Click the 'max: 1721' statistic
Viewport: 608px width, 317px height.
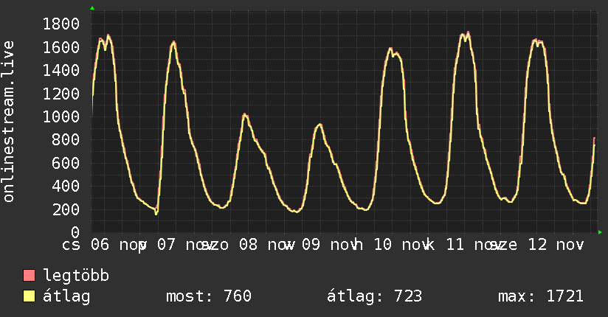(541, 296)
